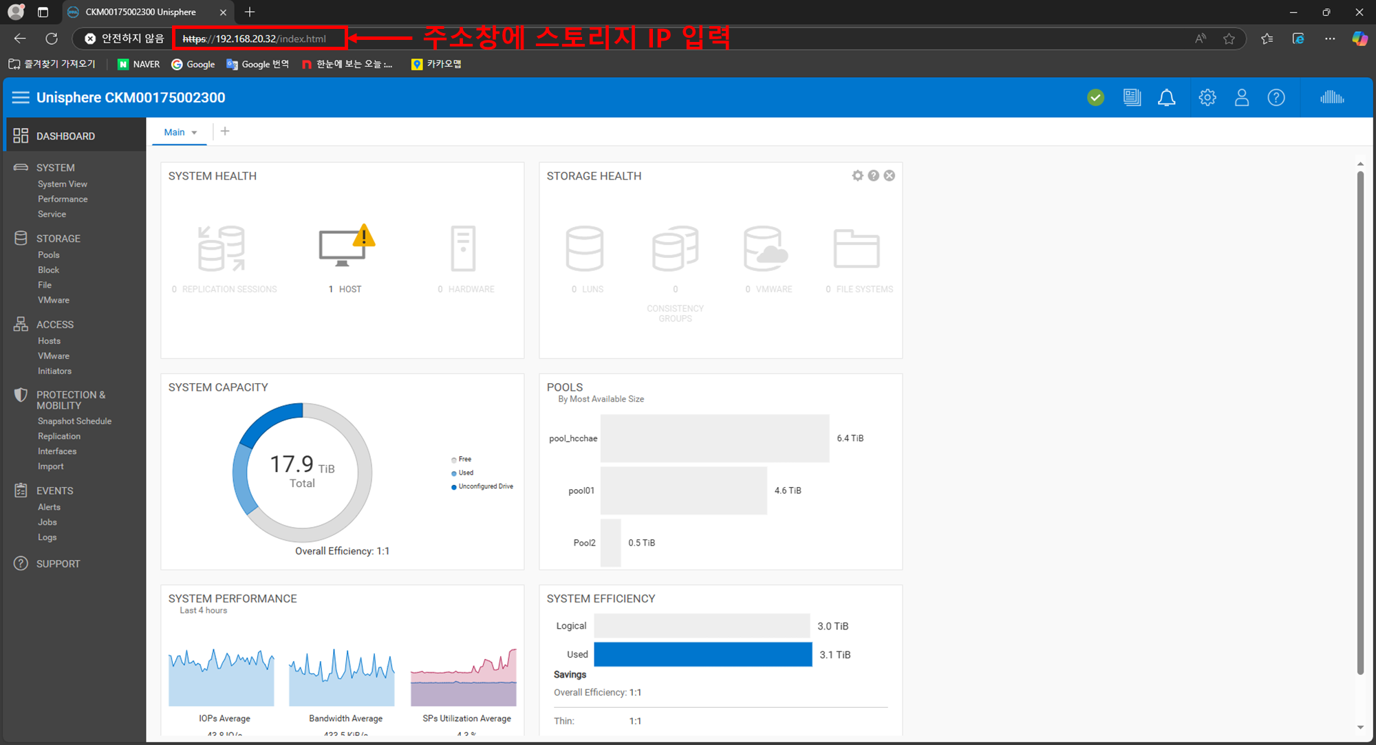This screenshot has height=745, width=1376.
Task: Open the user account icon
Action: [x=1241, y=98]
